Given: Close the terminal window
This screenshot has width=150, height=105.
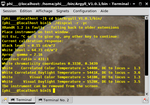Looking at the screenshot, I should coord(147,4).
